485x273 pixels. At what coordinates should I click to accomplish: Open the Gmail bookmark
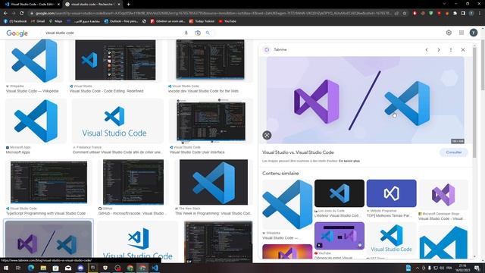pos(38,21)
